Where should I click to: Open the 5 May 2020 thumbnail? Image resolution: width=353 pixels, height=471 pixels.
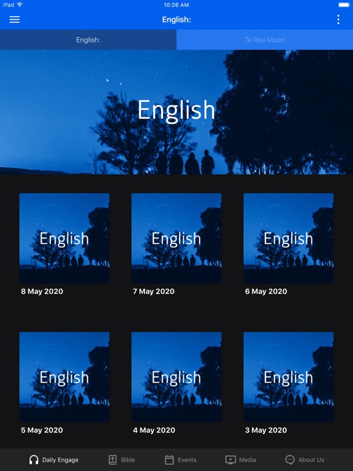click(64, 377)
